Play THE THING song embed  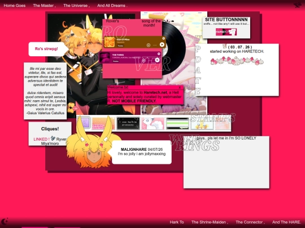(x=157, y=60)
